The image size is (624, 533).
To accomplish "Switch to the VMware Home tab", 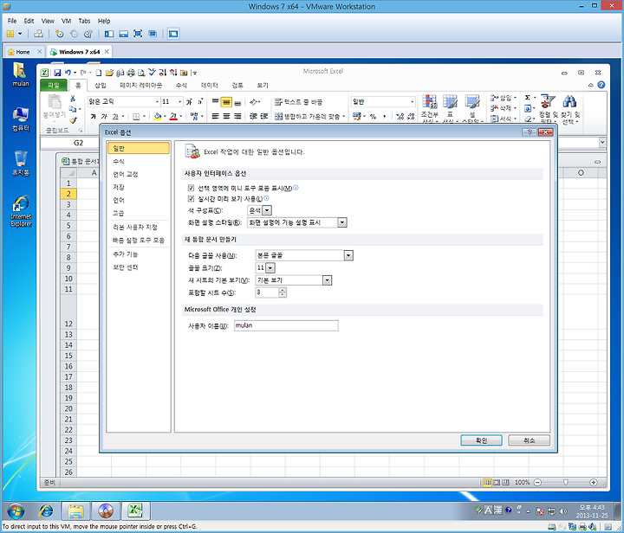I will click(23, 52).
